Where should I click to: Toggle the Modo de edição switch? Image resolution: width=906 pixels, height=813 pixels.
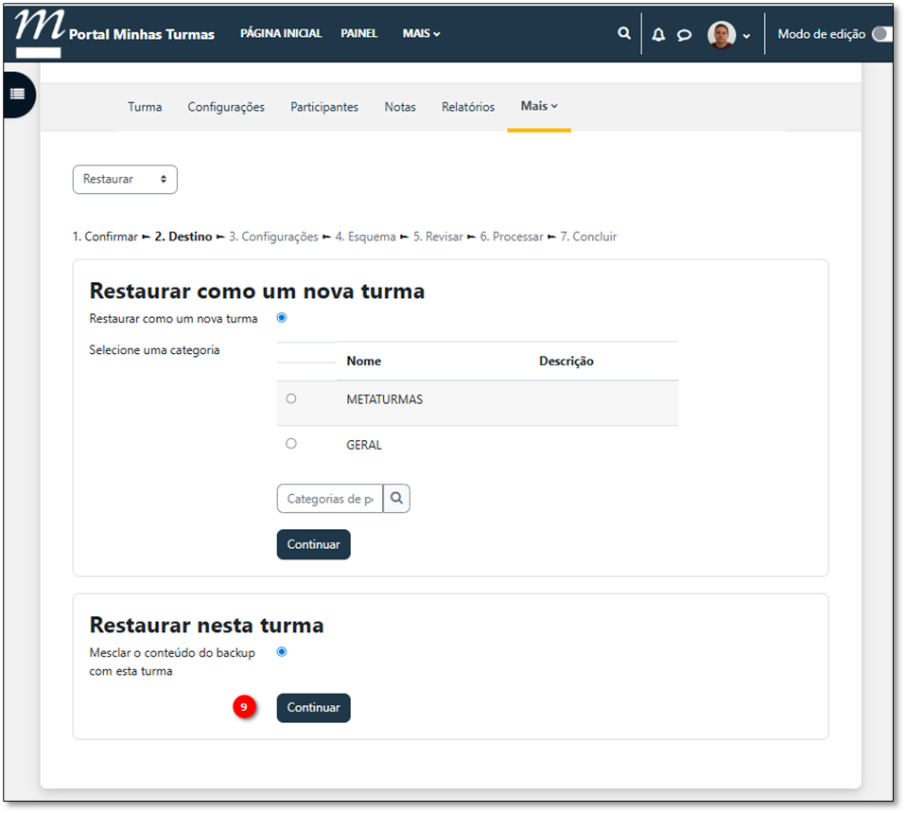coord(883,34)
